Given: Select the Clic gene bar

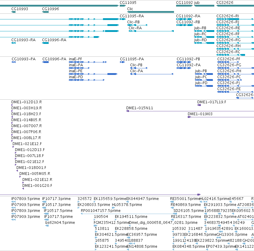Looking at the screenshot, I should (151, 12).
